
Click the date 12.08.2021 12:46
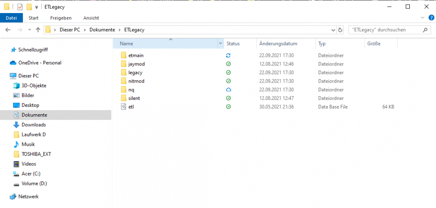point(276,64)
